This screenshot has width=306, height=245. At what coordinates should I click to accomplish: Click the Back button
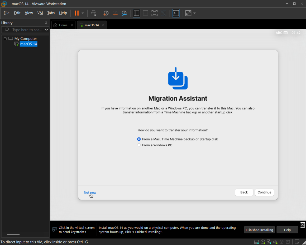tap(244, 192)
